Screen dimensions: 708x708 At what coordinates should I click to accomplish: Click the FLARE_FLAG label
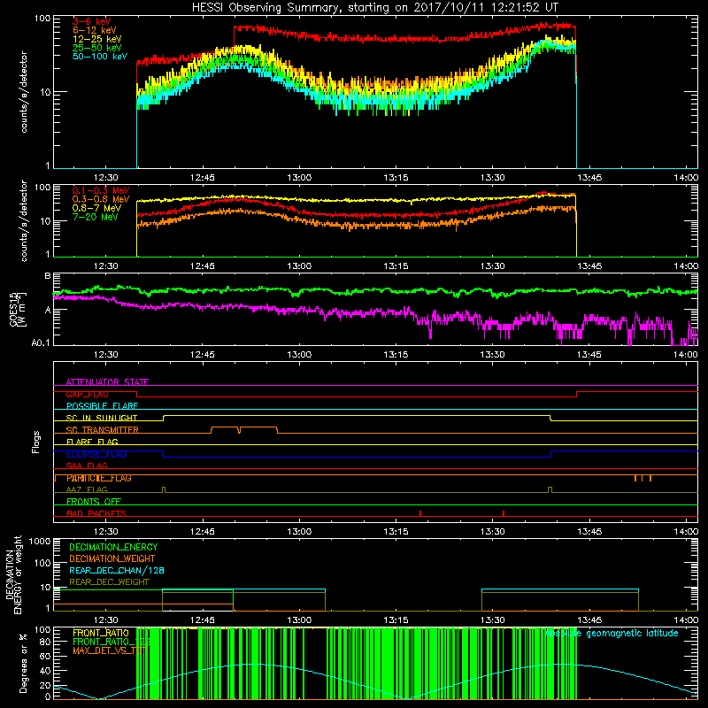click(92, 442)
